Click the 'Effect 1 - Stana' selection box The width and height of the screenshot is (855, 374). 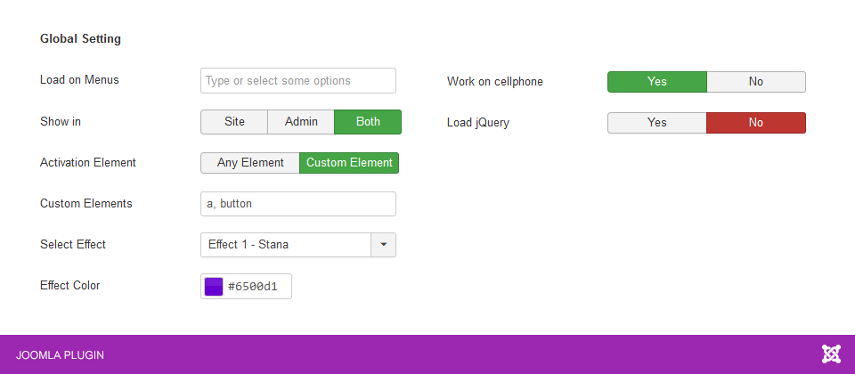[285, 245]
